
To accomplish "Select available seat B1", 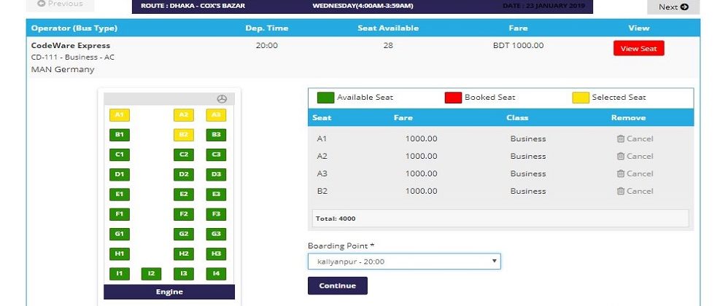I will (120, 135).
